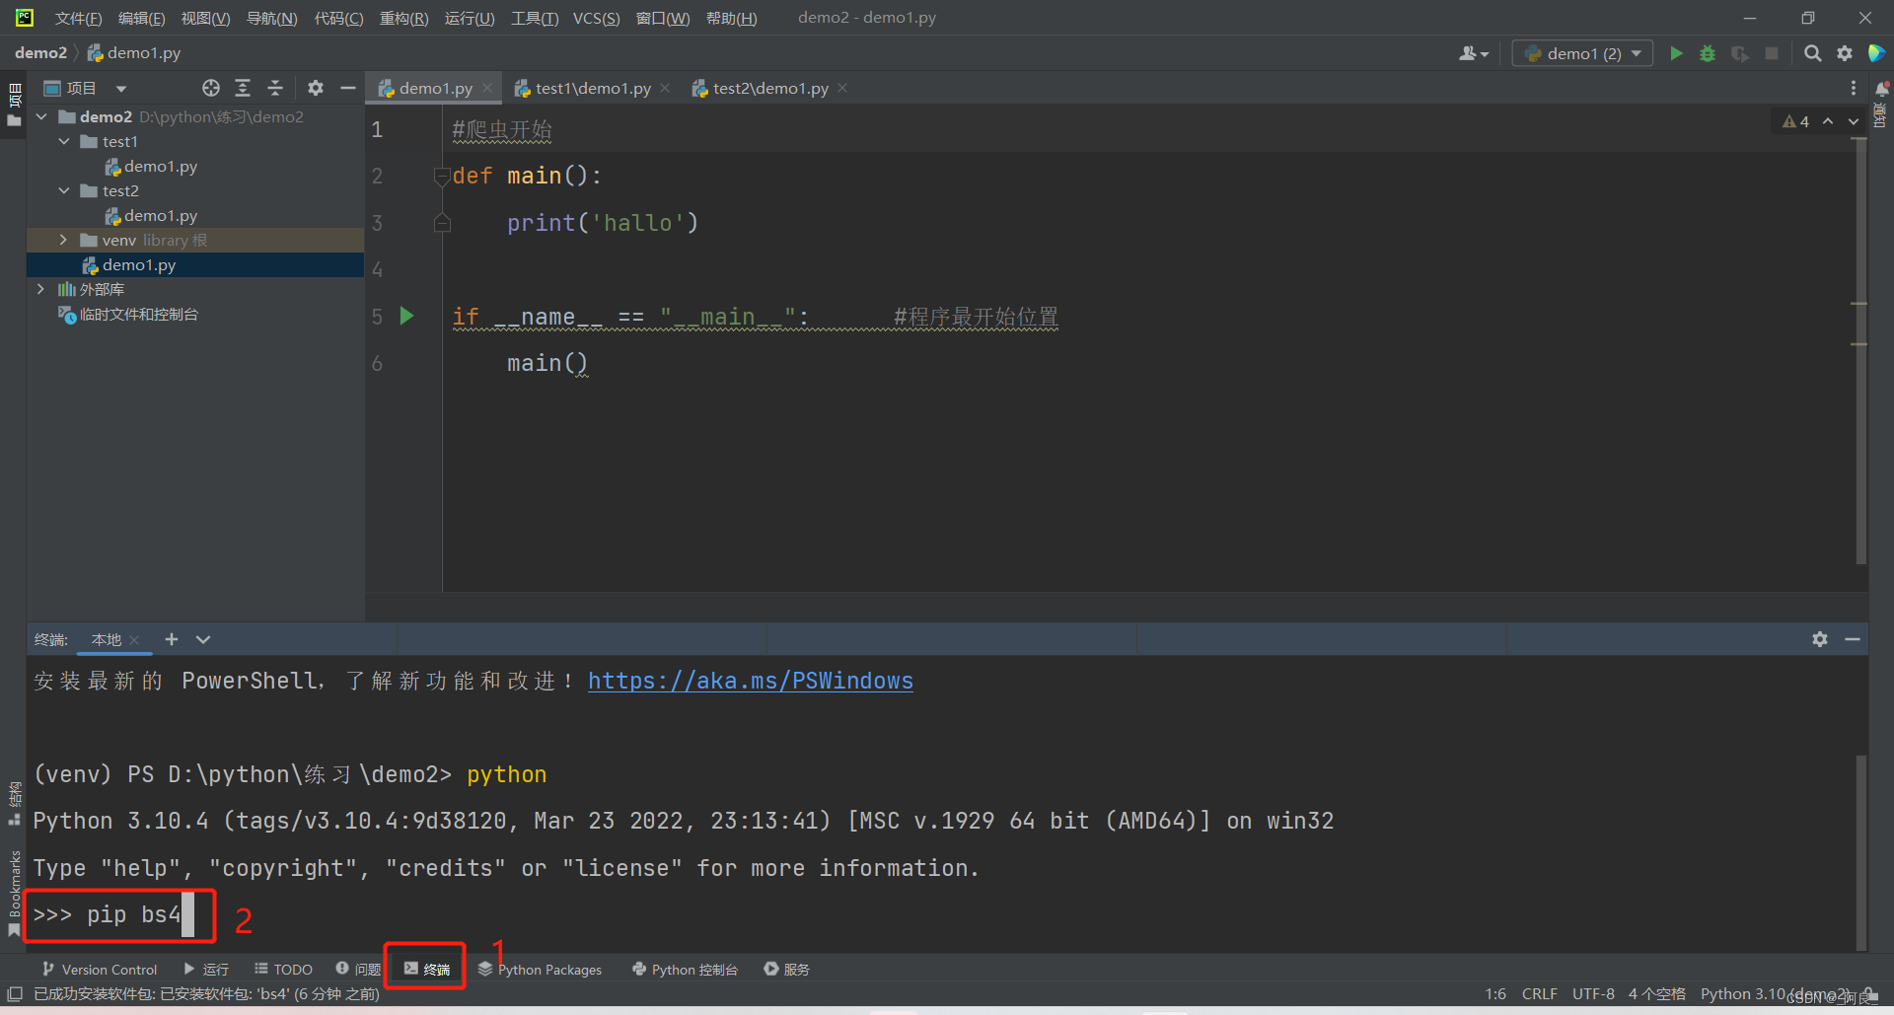The width and height of the screenshot is (1894, 1015).
Task: Toggle code folding on def main line
Action: click(442, 176)
